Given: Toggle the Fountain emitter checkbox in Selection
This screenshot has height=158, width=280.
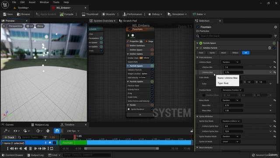Looking at the screenshot, I should 198,27.
